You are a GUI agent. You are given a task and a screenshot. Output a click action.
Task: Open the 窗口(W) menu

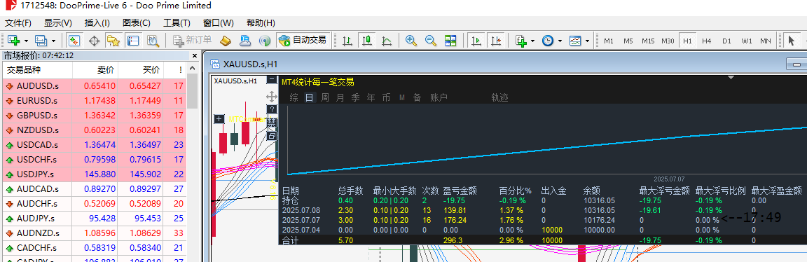[x=219, y=23]
